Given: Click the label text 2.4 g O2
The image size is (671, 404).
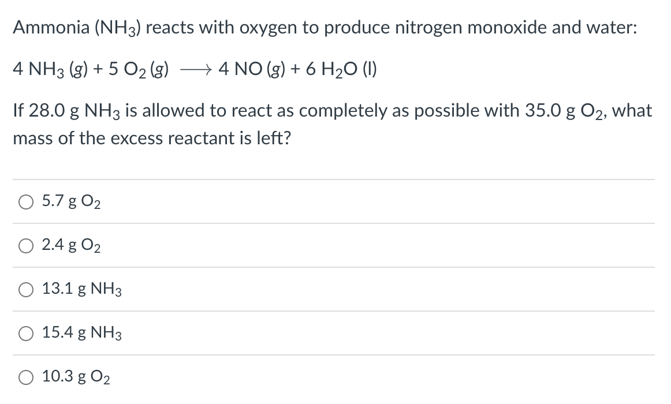Looking at the screenshot, I should pos(70,246).
